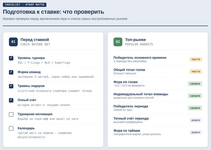Select the «Точный счёт периода» market

pyautogui.click(x=158, y=120)
